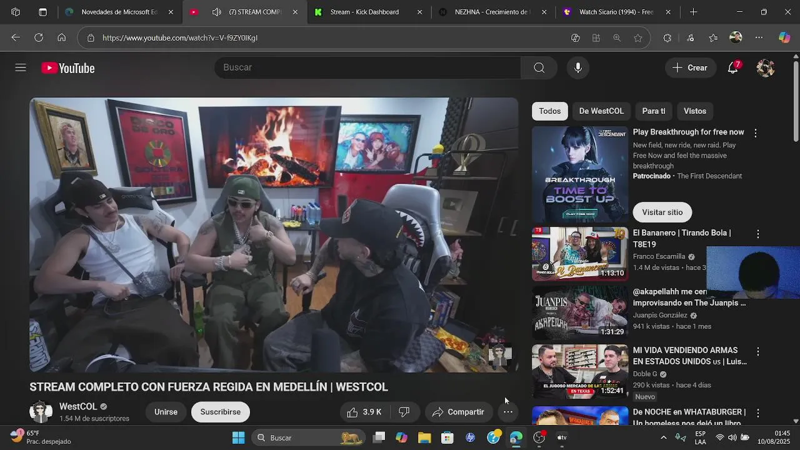Screen dimensions: 800x450
Task: Click the browser address bar URL
Action: (180, 37)
